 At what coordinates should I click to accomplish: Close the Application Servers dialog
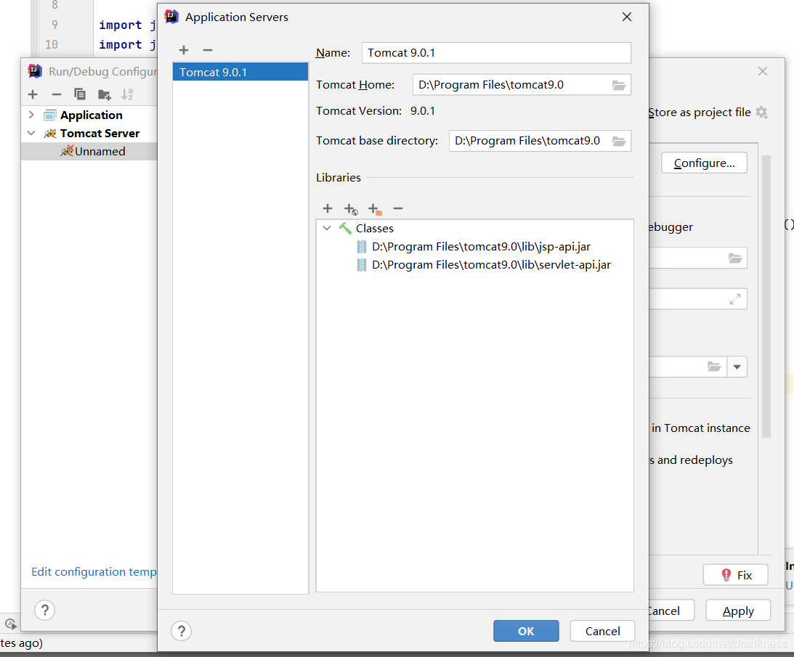pyautogui.click(x=627, y=17)
